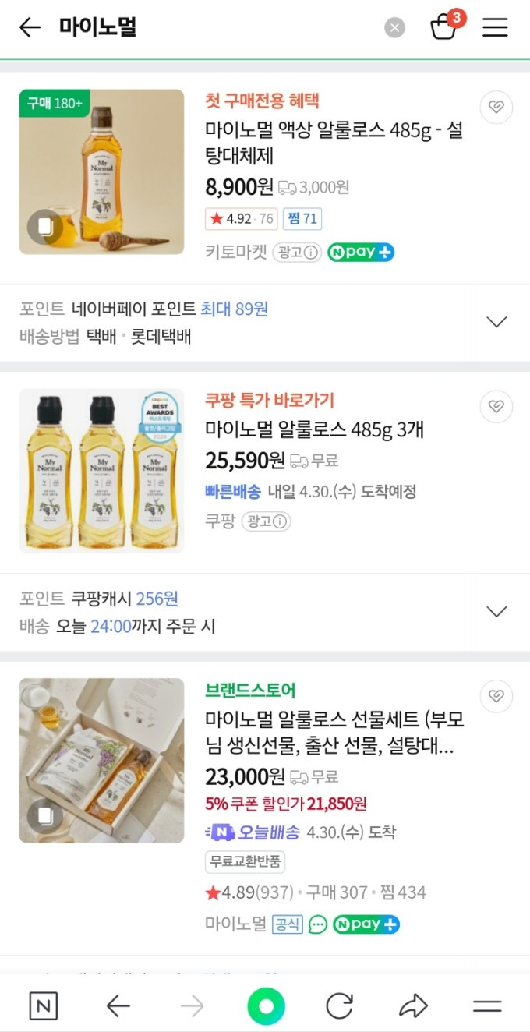Click the Npay icon on the first product

click(361, 253)
